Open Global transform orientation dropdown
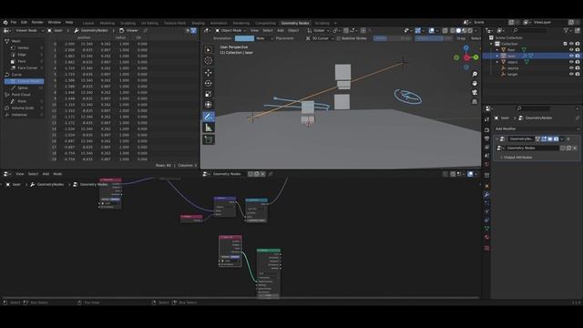 [318, 30]
